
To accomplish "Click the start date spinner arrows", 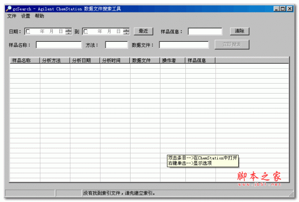I will coord(69,31).
